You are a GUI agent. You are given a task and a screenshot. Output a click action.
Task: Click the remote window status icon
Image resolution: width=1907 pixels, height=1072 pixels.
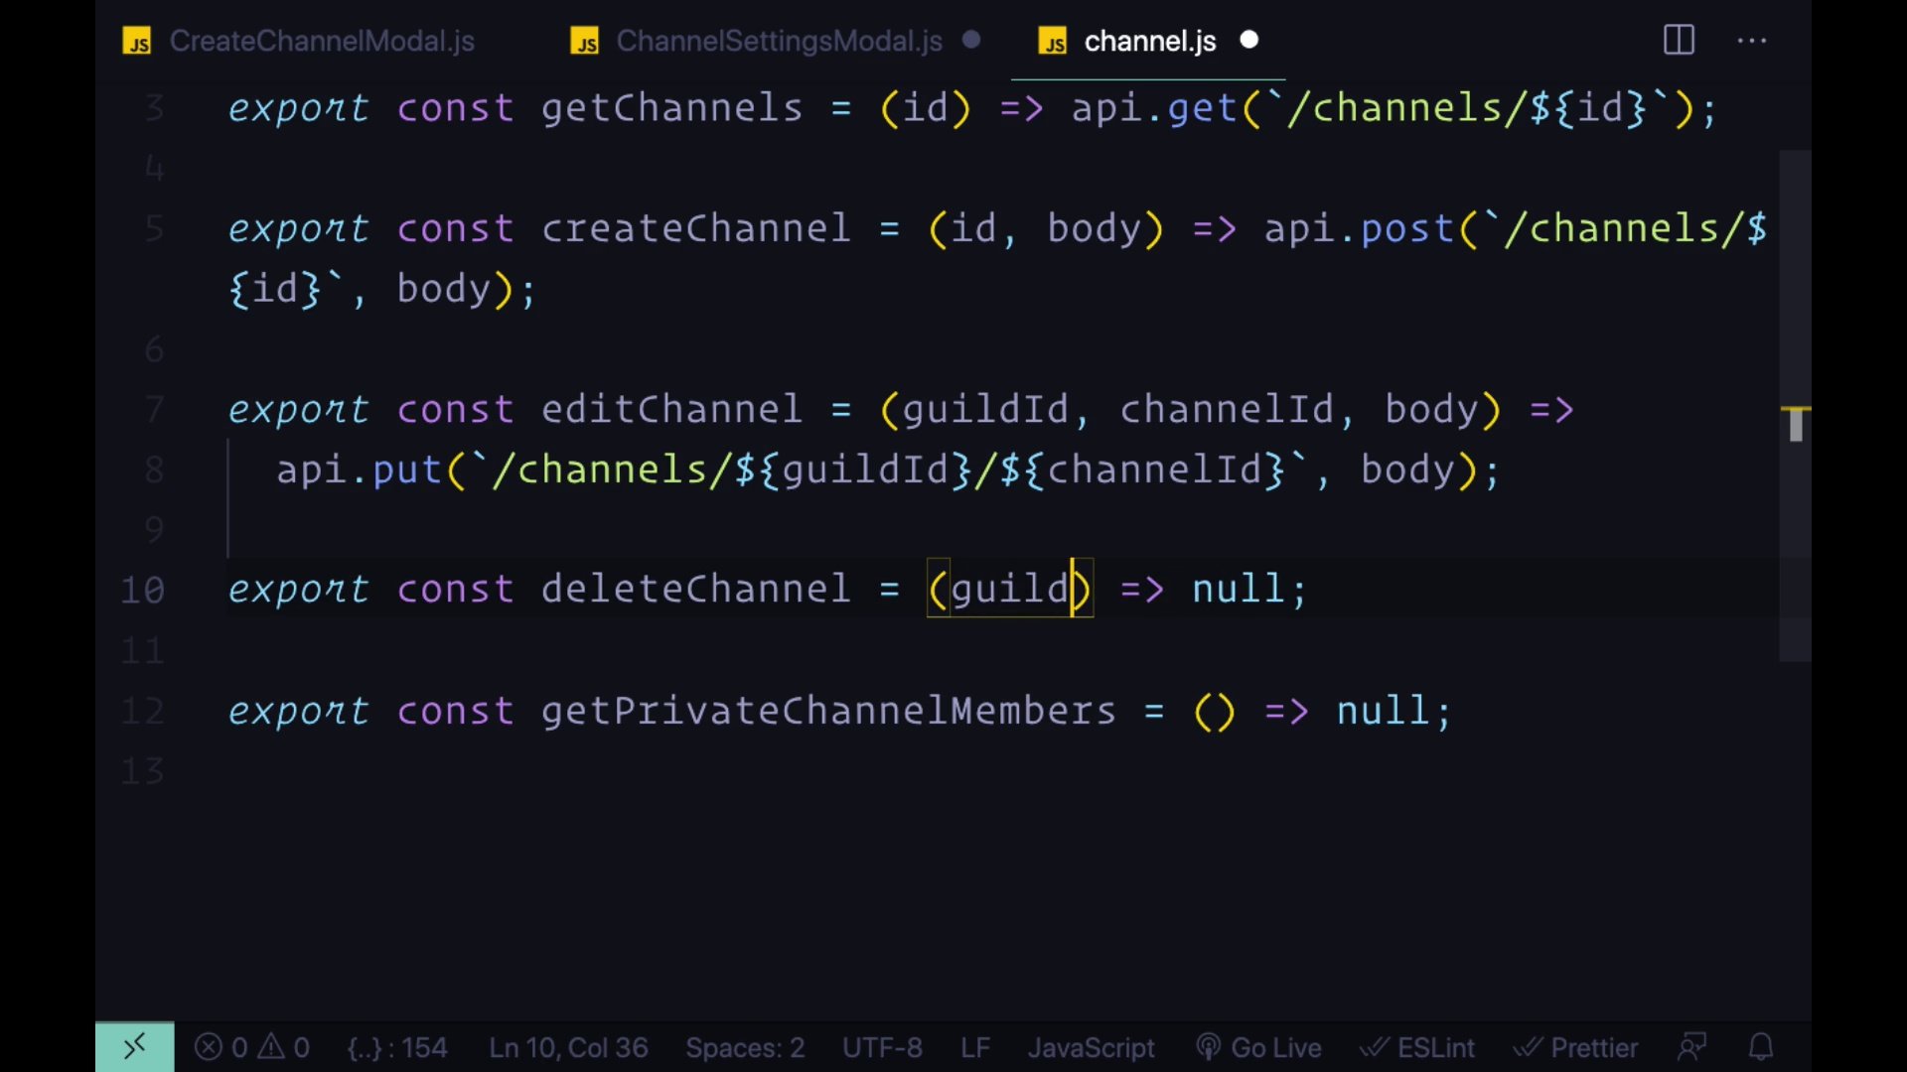[x=135, y=1046]
